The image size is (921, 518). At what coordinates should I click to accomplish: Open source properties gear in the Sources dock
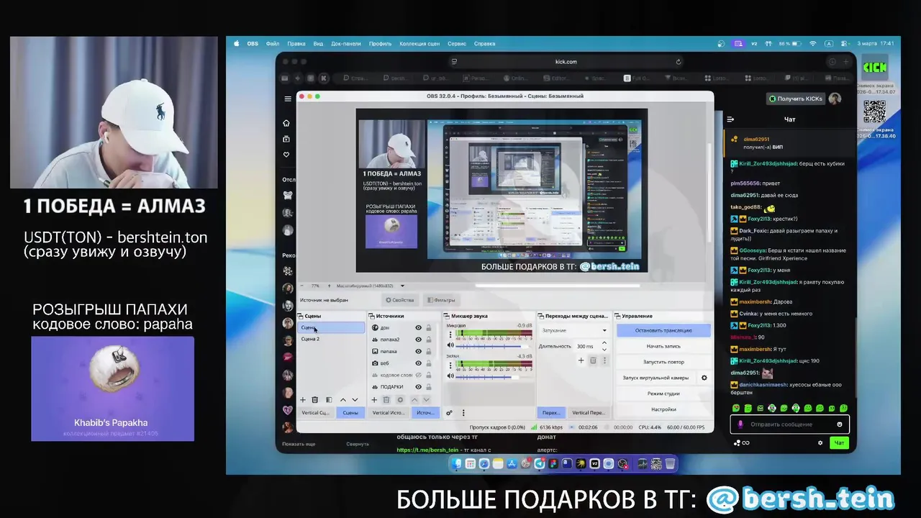(x=400, y=400)
